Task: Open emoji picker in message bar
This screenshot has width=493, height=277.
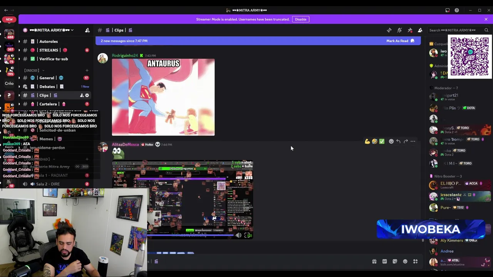Action: tap(405, 262)
